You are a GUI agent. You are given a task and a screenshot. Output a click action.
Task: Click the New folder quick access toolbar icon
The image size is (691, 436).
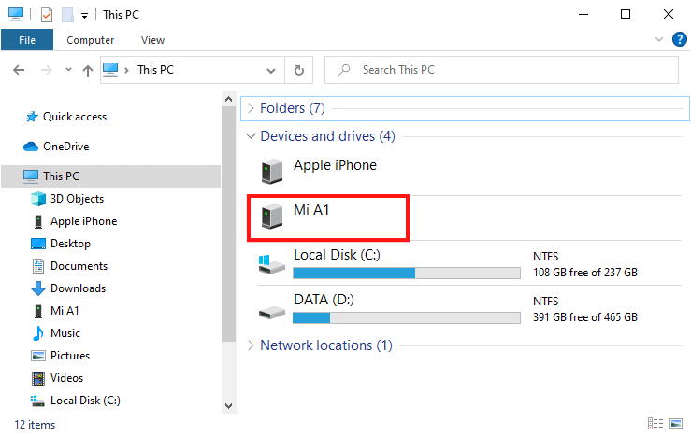(x=67, y=15)
